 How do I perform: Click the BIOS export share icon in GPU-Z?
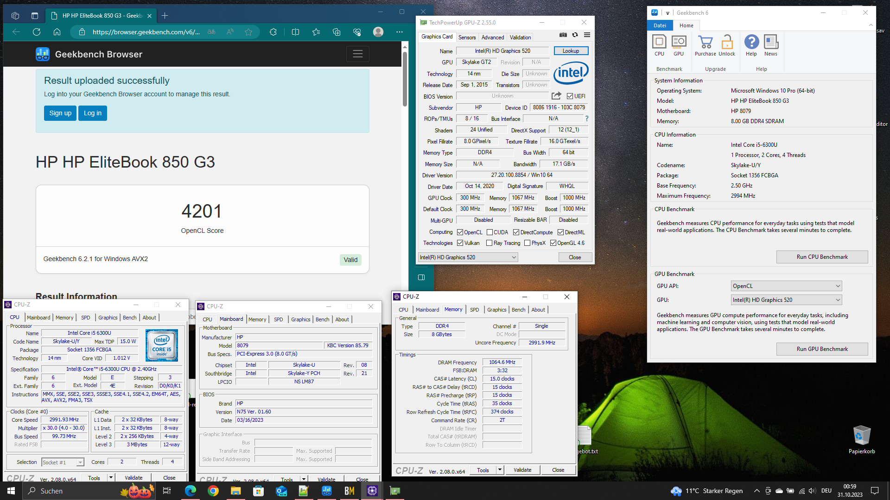(x=556, y=96)
